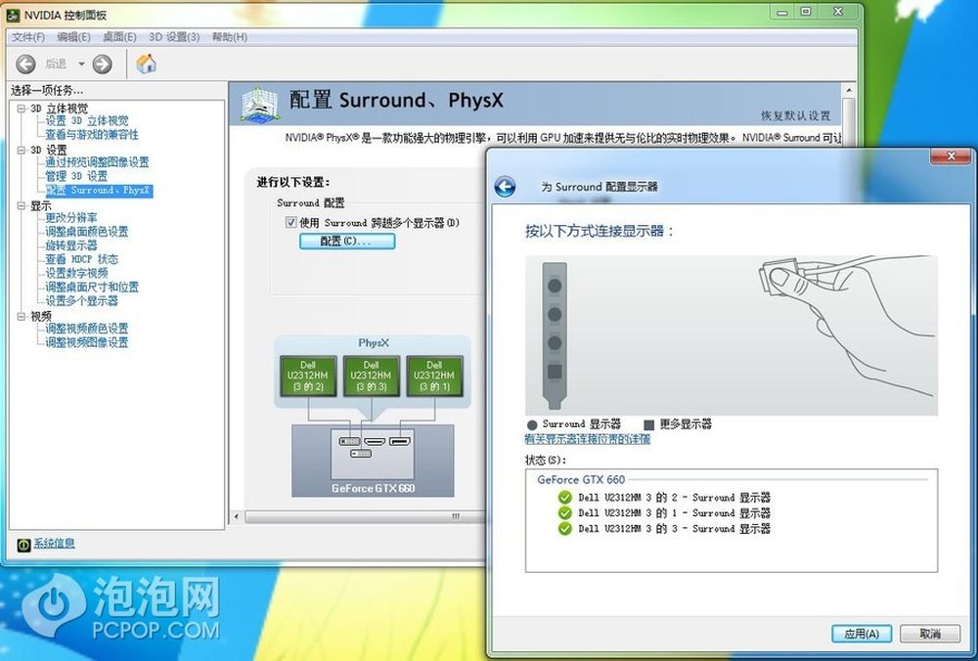
Task: Select 调整视频颜色设置 tree item
Action: click(87, 328)
